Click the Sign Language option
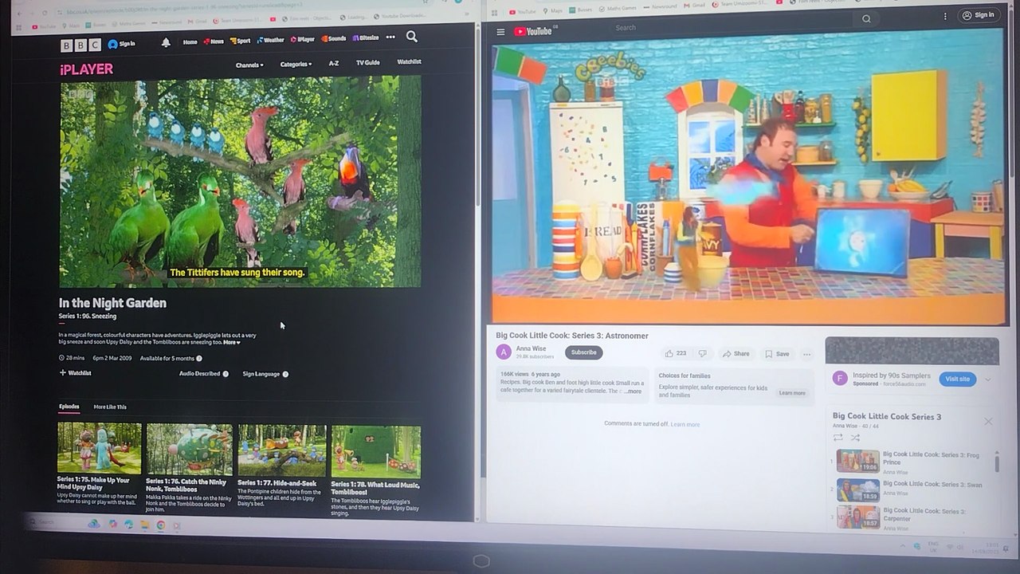 click(x=261, y=373)
